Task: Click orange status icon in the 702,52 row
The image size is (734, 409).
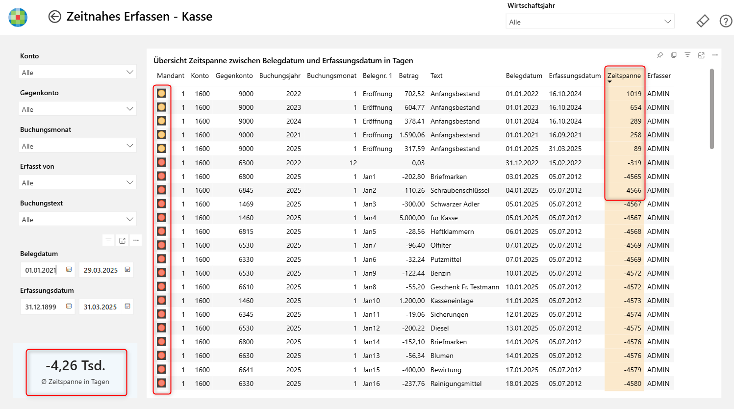Action: click(161, 93)
